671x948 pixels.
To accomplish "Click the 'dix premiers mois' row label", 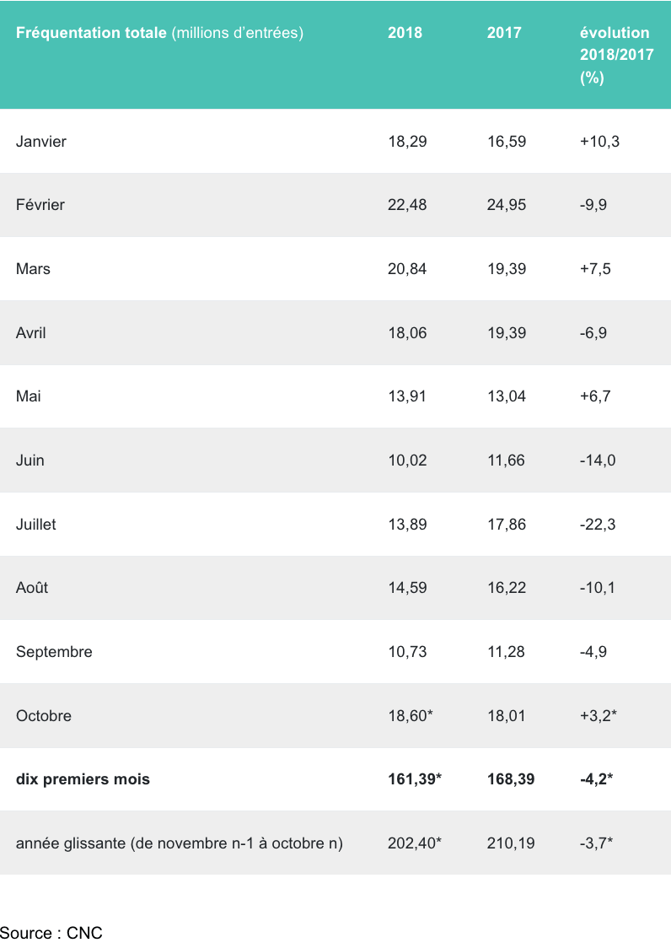I will (x=83, y=779).
